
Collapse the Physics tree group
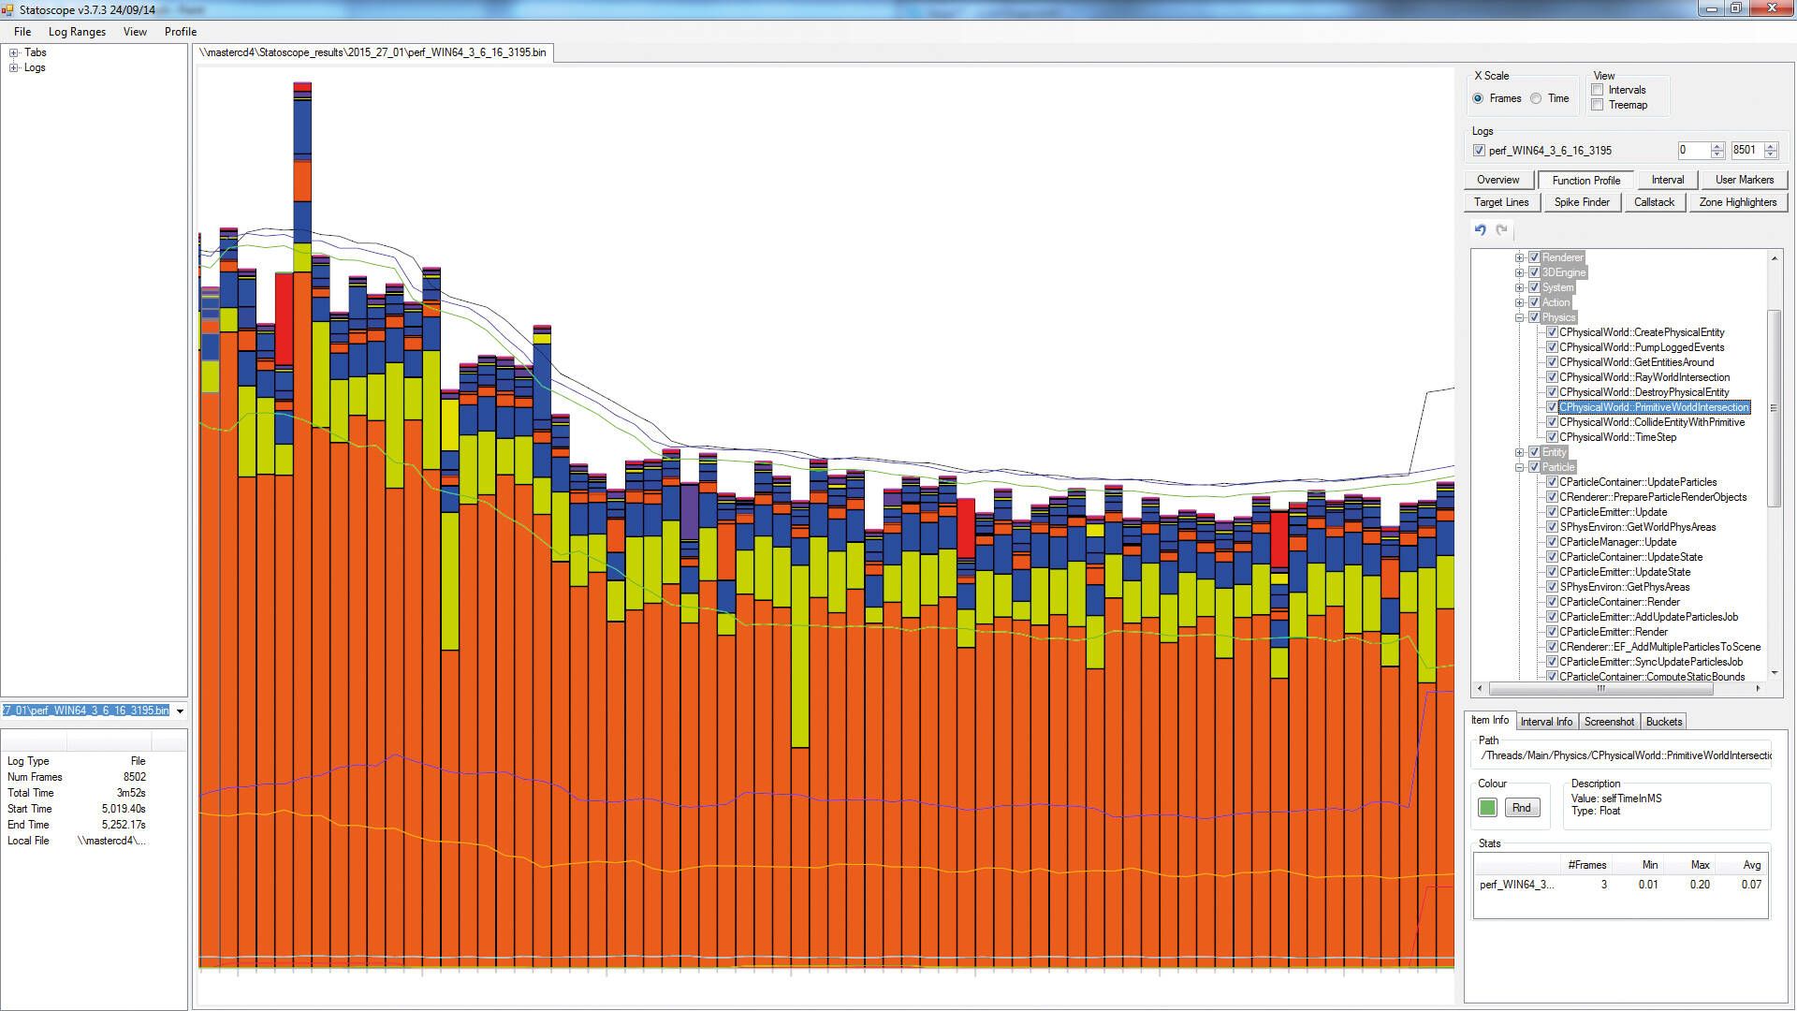(x=1520, y=317)
